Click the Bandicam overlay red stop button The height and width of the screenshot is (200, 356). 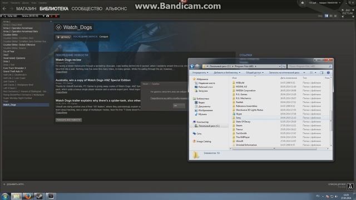[x=56, y=16]
